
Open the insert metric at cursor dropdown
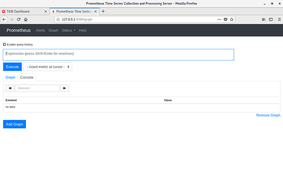(48, 67)
